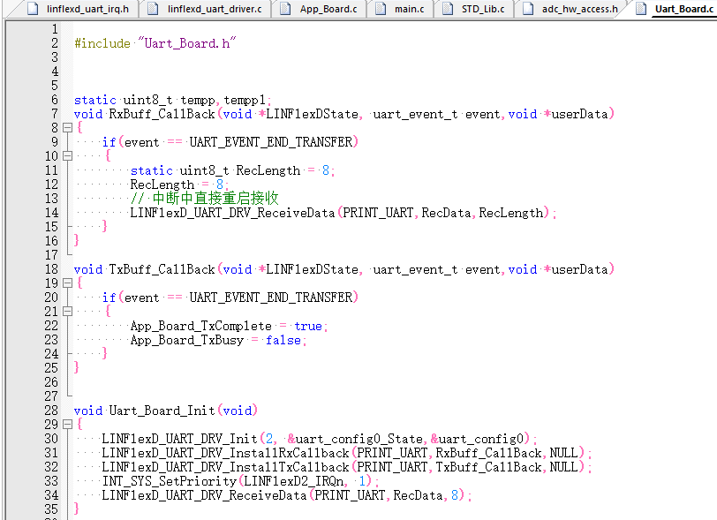Select line number 13 in the gutter
717x520 pixels.
(x=51, y=198)
